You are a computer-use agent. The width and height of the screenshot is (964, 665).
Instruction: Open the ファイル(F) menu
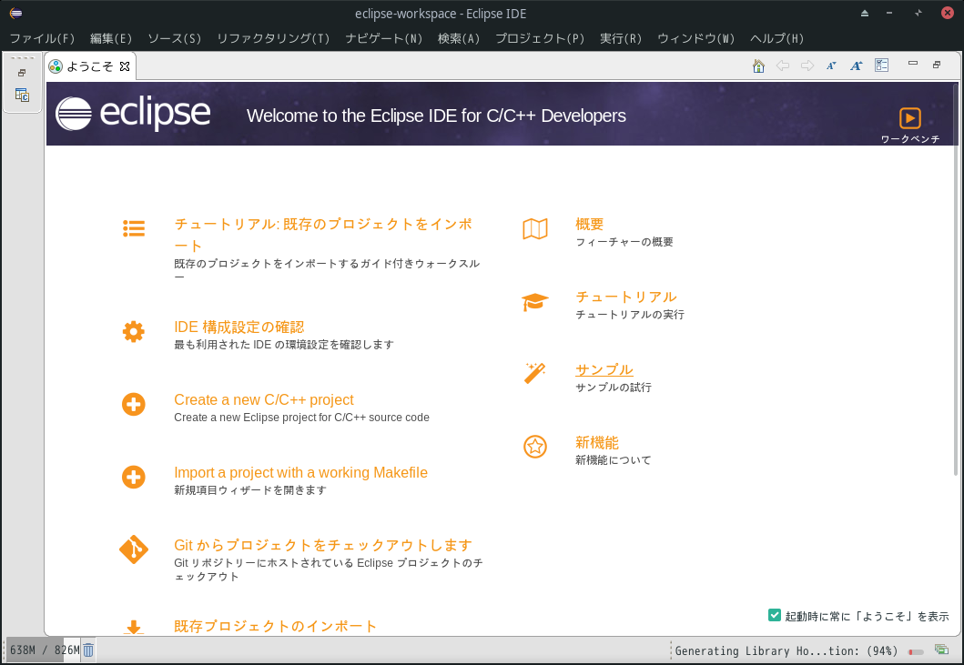[42, 38]
